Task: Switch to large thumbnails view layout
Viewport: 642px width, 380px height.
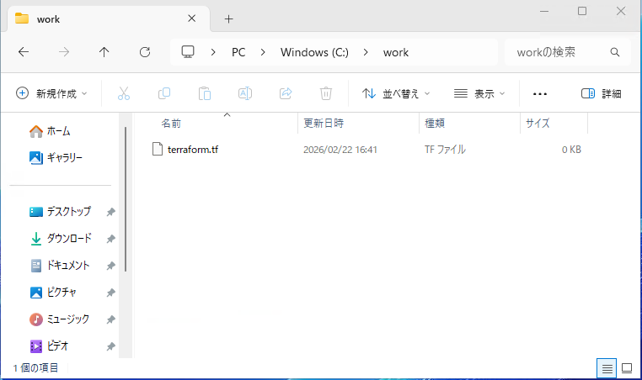Action: (627, 368)
